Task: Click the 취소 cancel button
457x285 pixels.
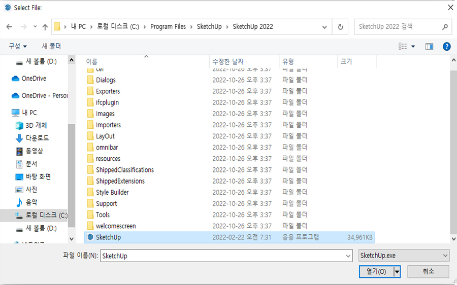Action: point(428,272)
